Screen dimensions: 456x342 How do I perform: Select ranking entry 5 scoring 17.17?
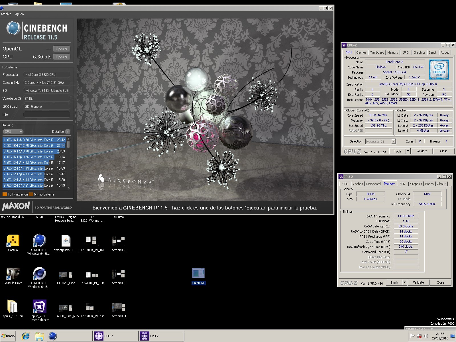(x=34, y=163)
